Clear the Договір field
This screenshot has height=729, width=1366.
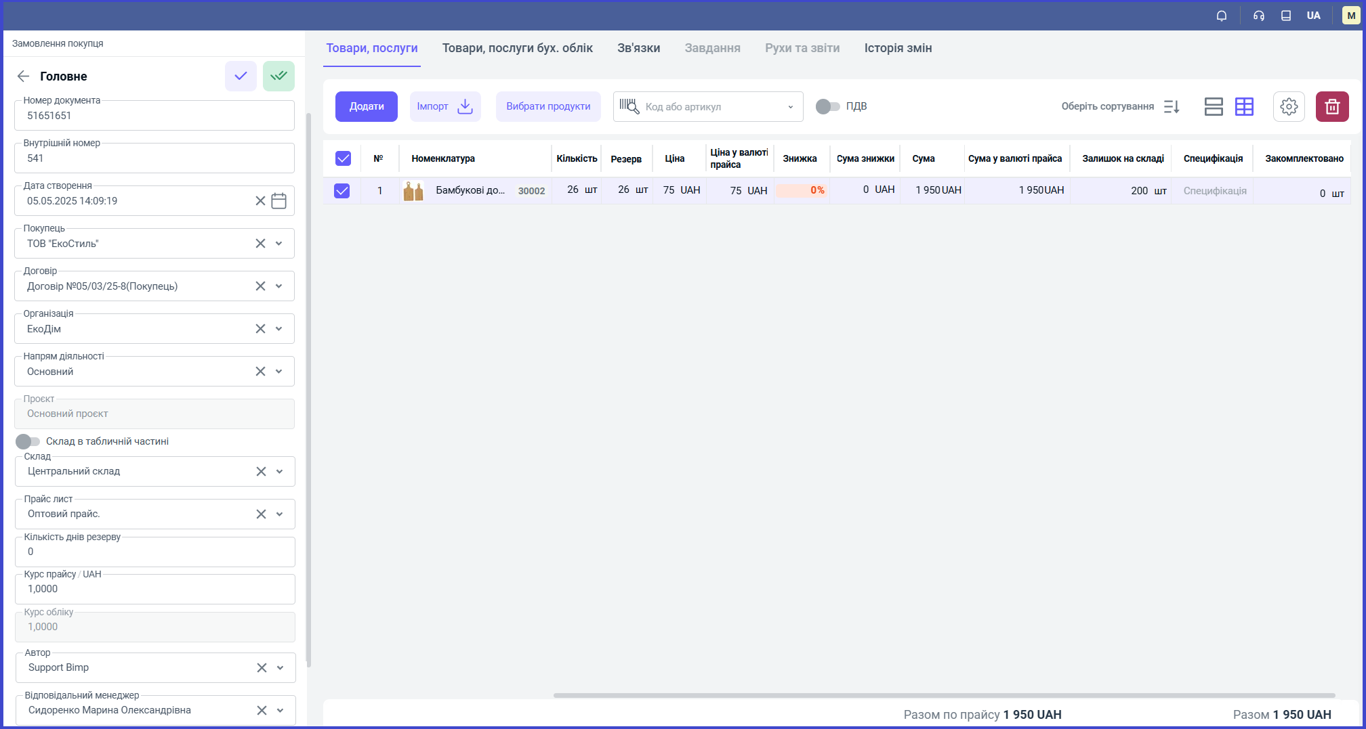tap(260, 286)
